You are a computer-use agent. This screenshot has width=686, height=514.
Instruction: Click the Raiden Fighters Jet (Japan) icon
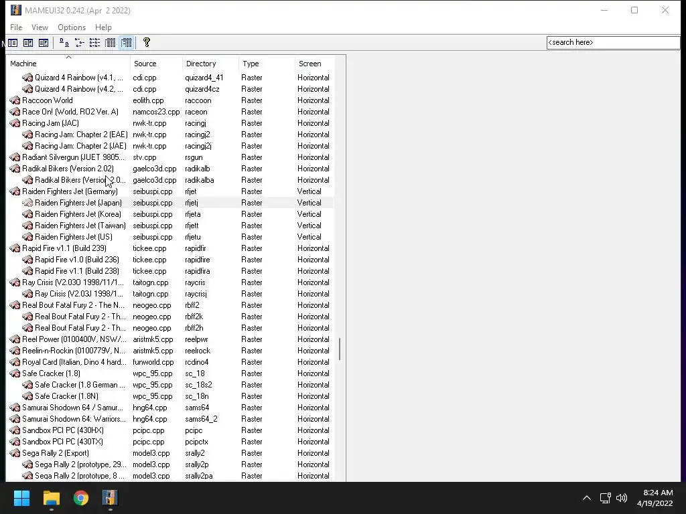27,203
